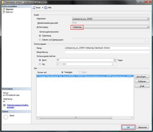Click the Optionen page icon

pos(4,12)
